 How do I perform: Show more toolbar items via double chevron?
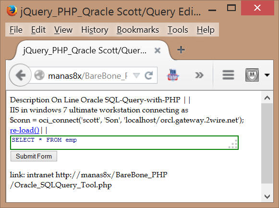pyautogui.click(x=199, y=75)
